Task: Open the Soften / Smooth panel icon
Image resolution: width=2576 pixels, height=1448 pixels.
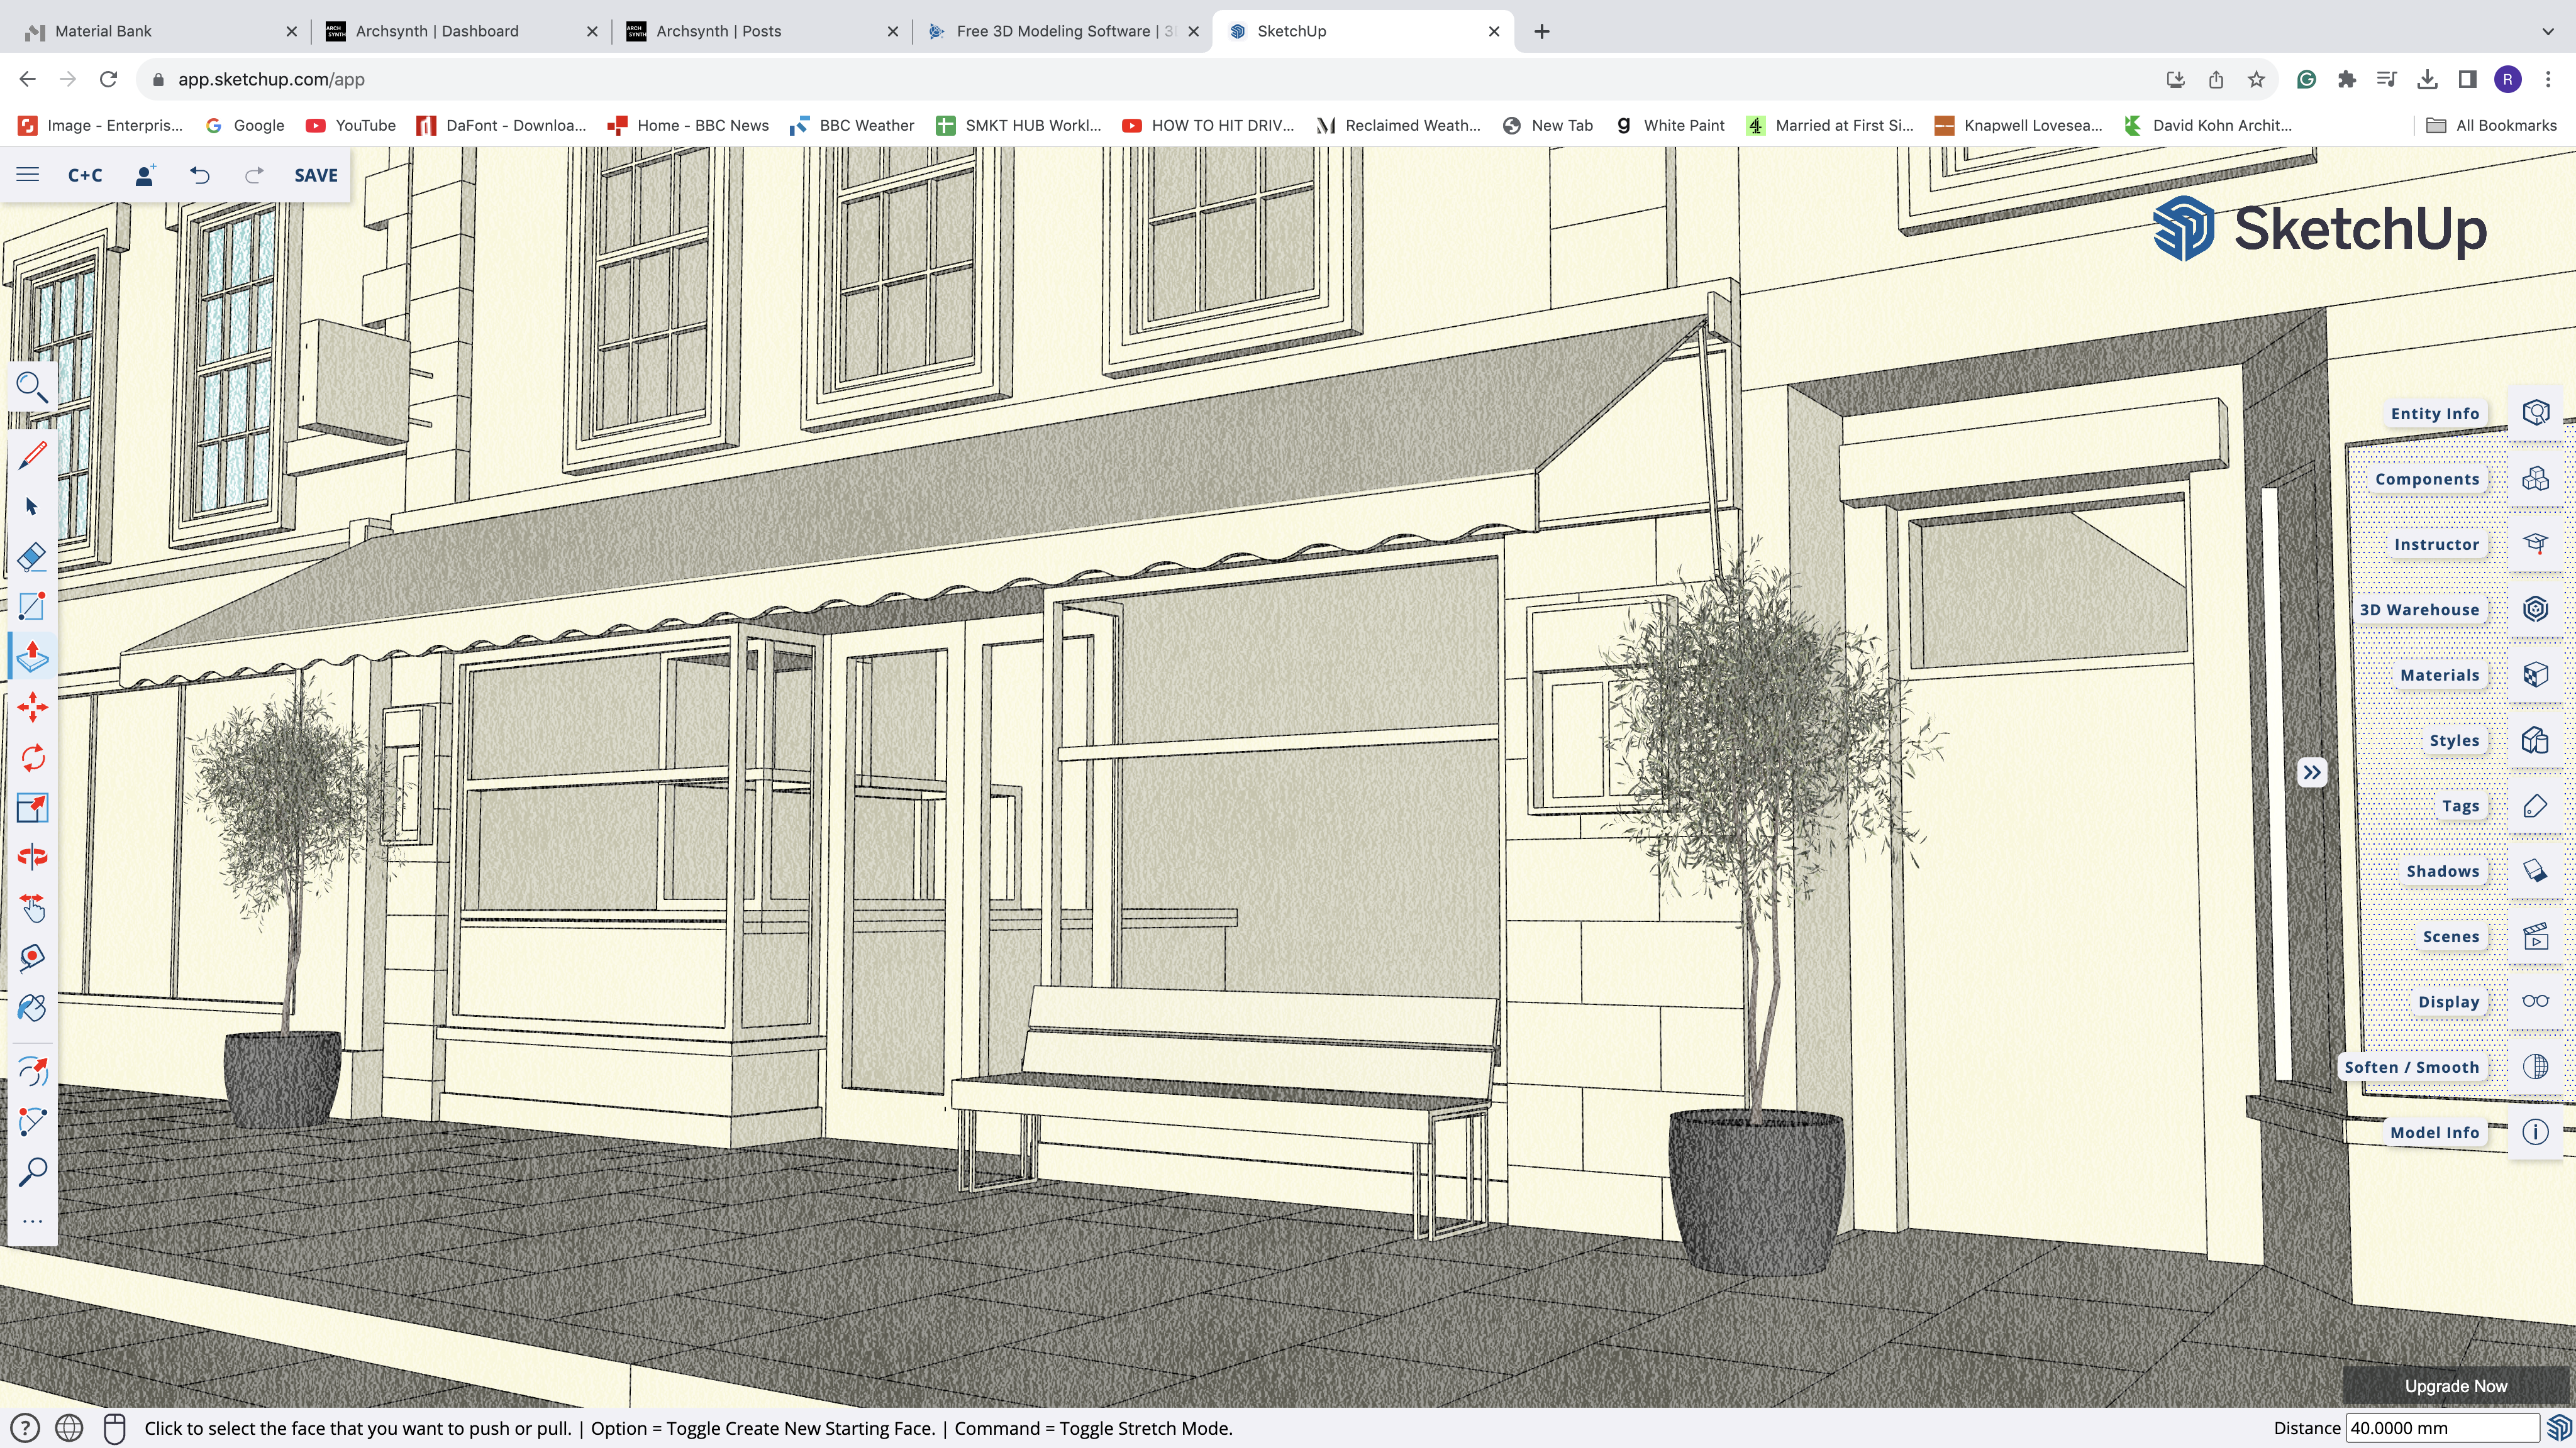Action: (2535, 1067)
